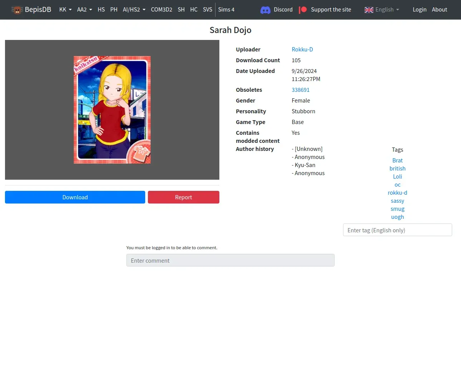
Task: Select the Brat tag
Action: (x=398, y=161)
